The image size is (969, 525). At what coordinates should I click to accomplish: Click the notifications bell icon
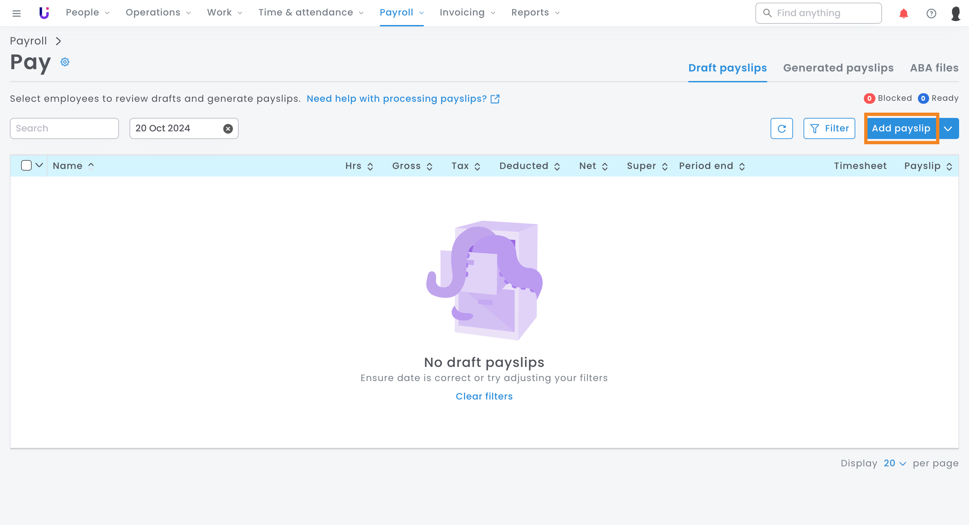[903, 14]
